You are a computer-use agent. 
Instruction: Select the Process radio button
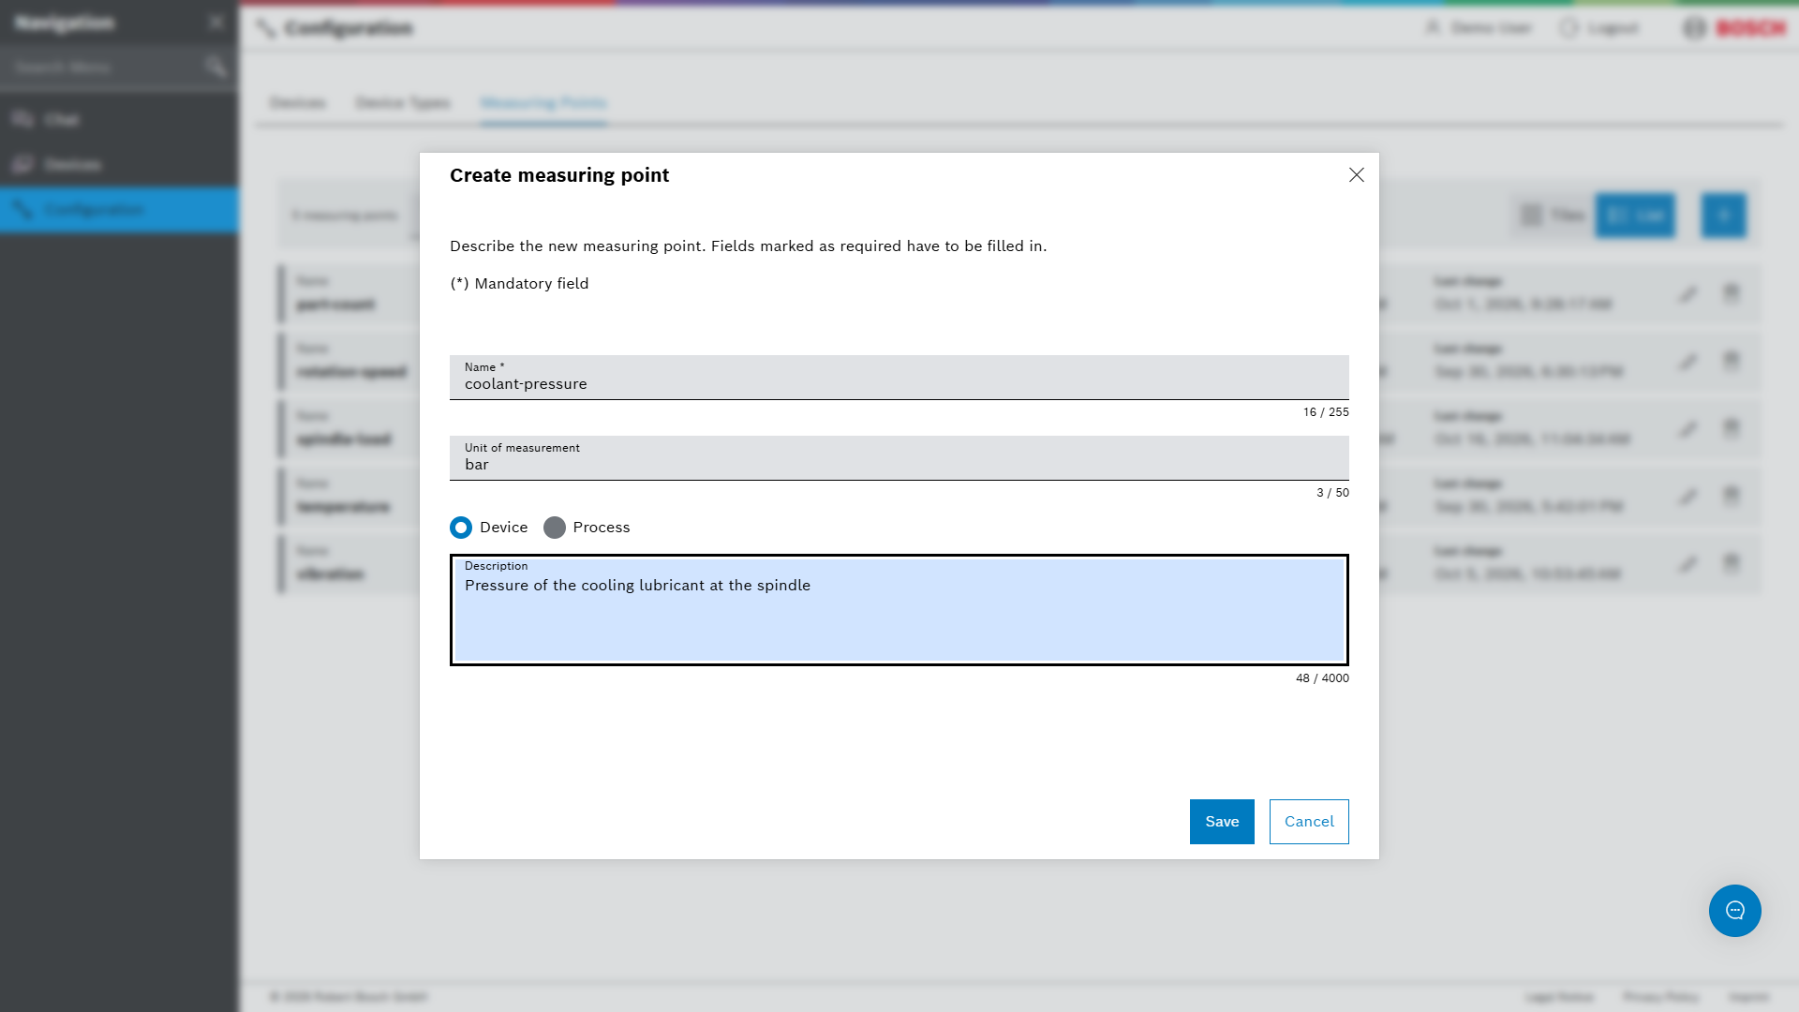[x=555, y=528]
